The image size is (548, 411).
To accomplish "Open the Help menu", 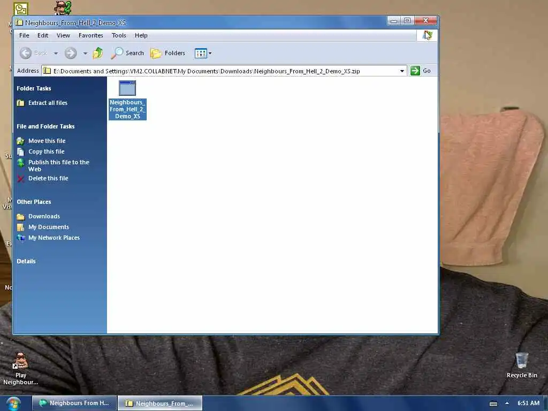I will [141, 35].
